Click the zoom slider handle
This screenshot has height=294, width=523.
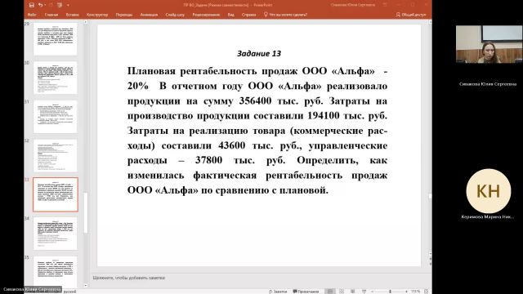click(390, 292)
